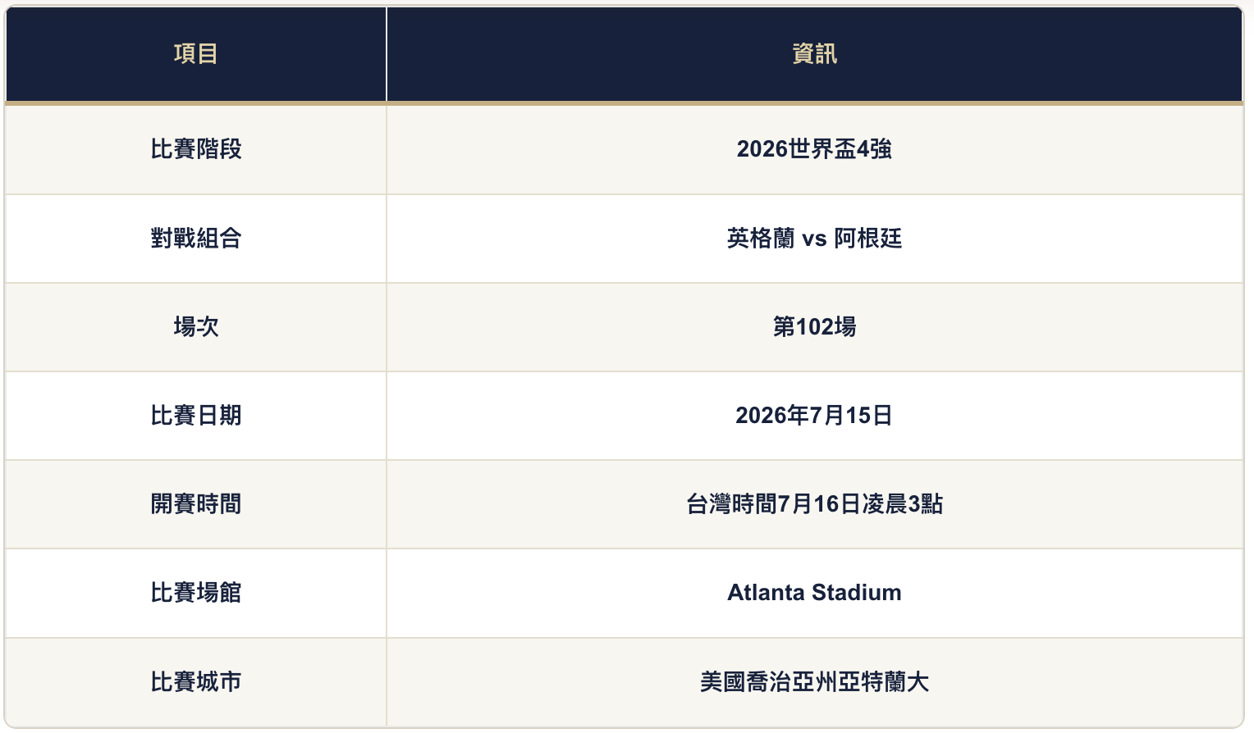The width and height of the screenshot is (1254, 733).
Task: Click the 2026世界盃4強 cell
Action: point(814,149)
